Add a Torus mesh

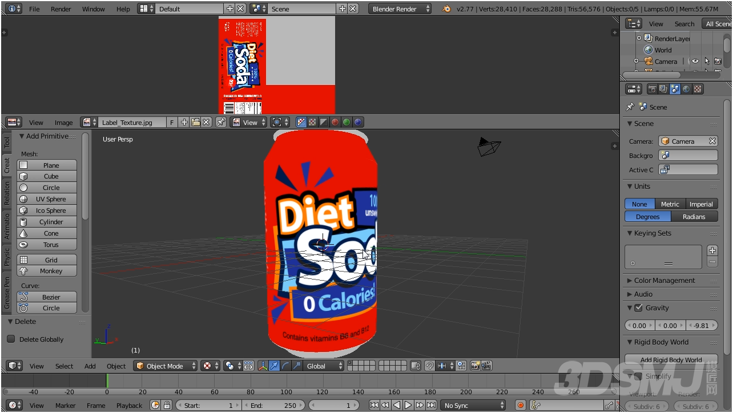(x=47, y=244)
